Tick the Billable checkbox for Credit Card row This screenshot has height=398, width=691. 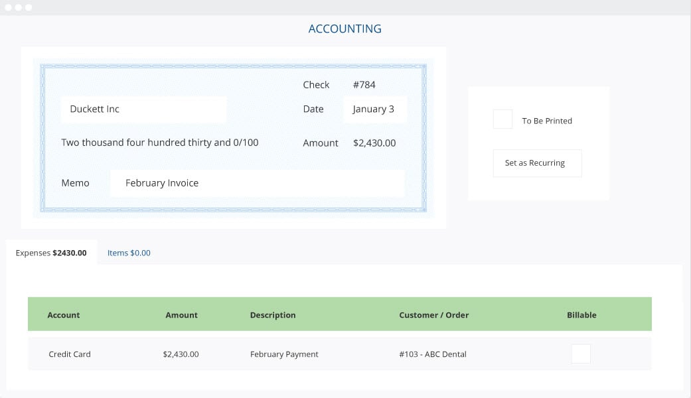coord(581,354)
